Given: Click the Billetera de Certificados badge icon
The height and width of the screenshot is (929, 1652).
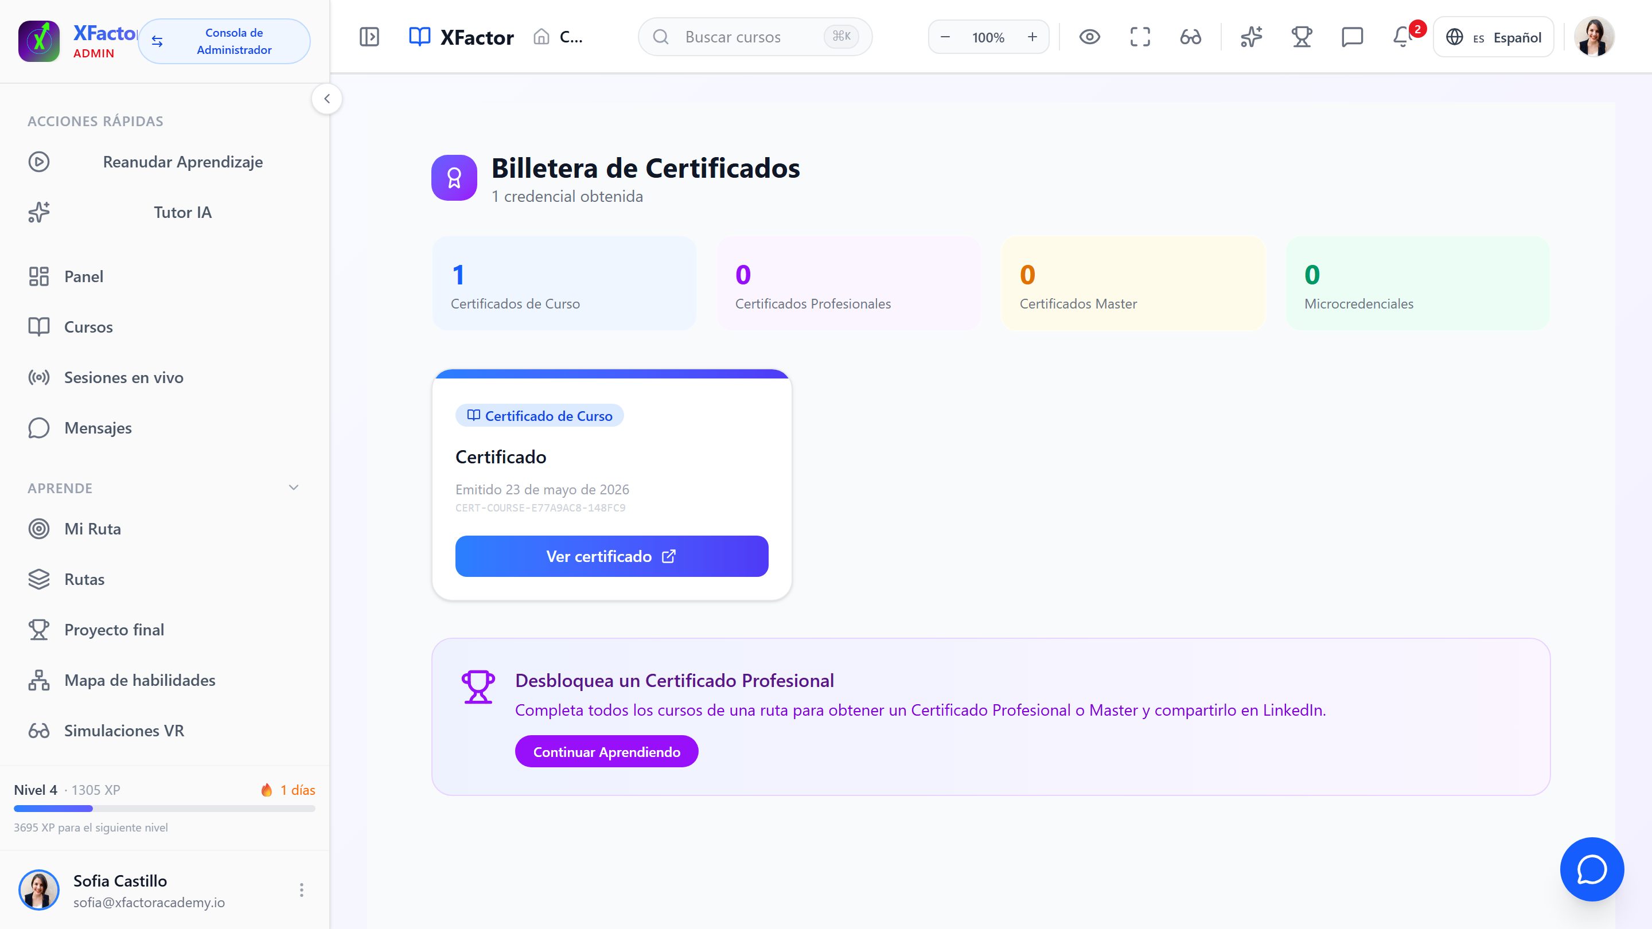Looking at the screenshot, I should click(x=454, y=178).
